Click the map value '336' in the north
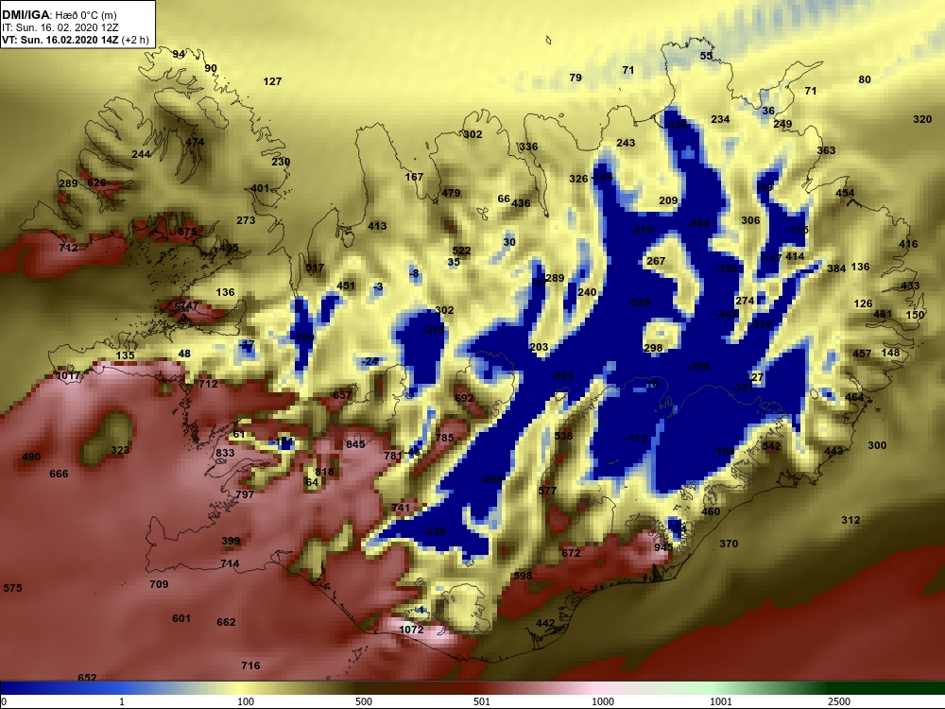The height and width of the screenshot is (709, 945). tap(528, 147)
